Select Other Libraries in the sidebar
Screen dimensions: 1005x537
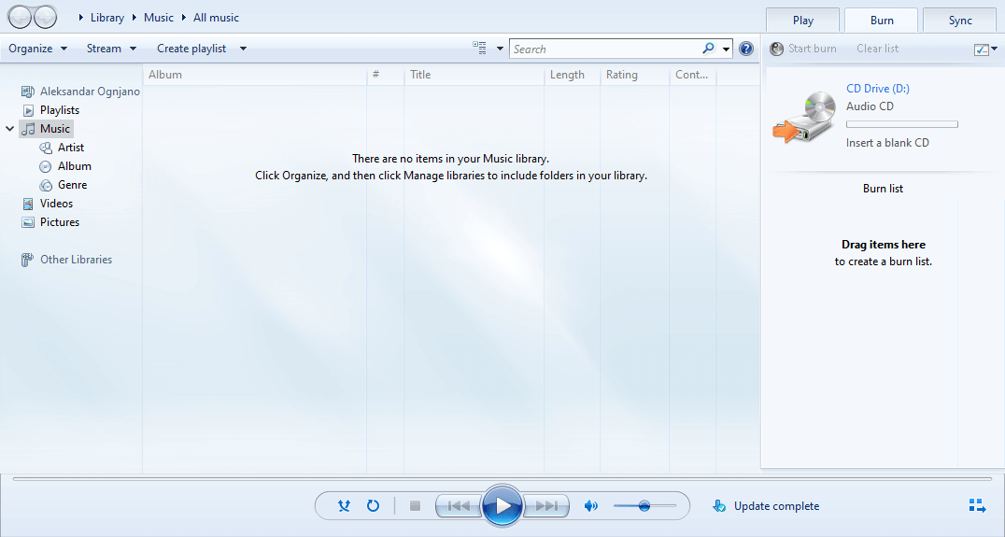pyautogui.click(x=77, y=260)
